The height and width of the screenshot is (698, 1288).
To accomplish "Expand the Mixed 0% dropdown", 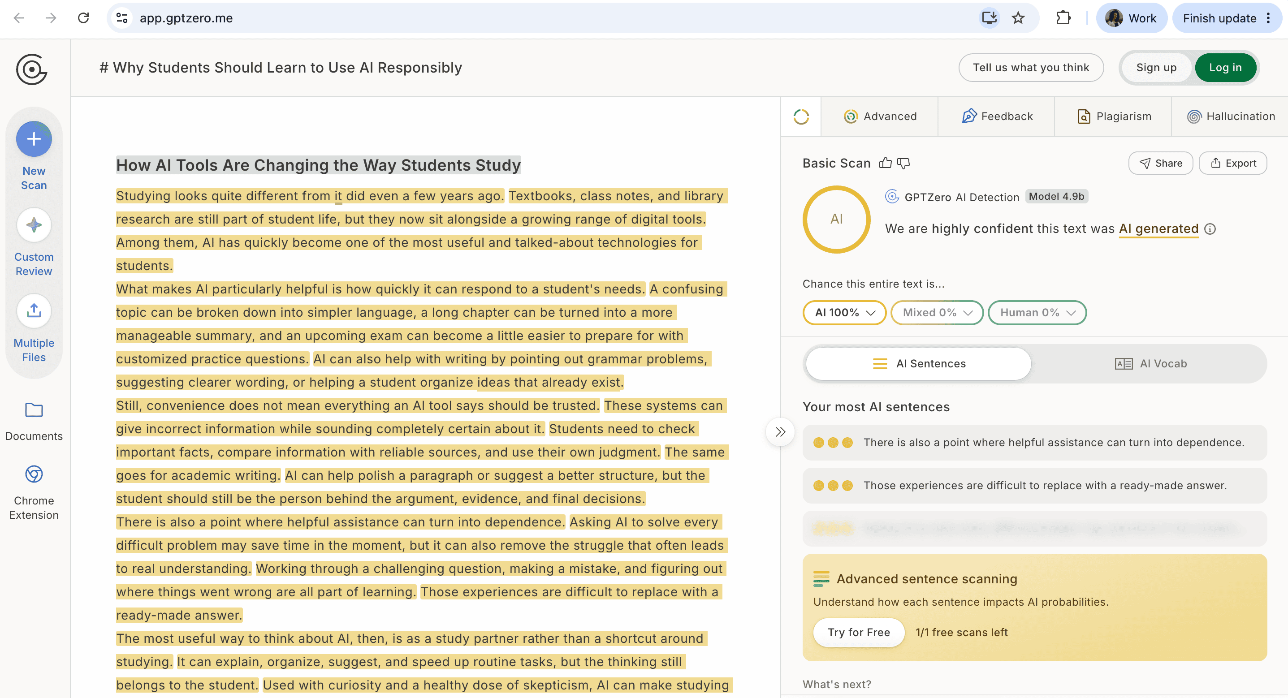I will tap(937, 313).
